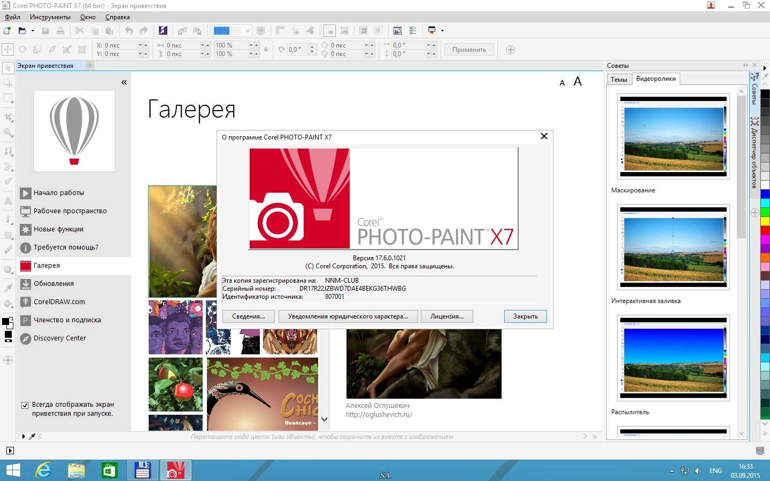Toggle the swap foreground and background colors arrow
This screenshot has height=481, width=770.
click(11, 319)
